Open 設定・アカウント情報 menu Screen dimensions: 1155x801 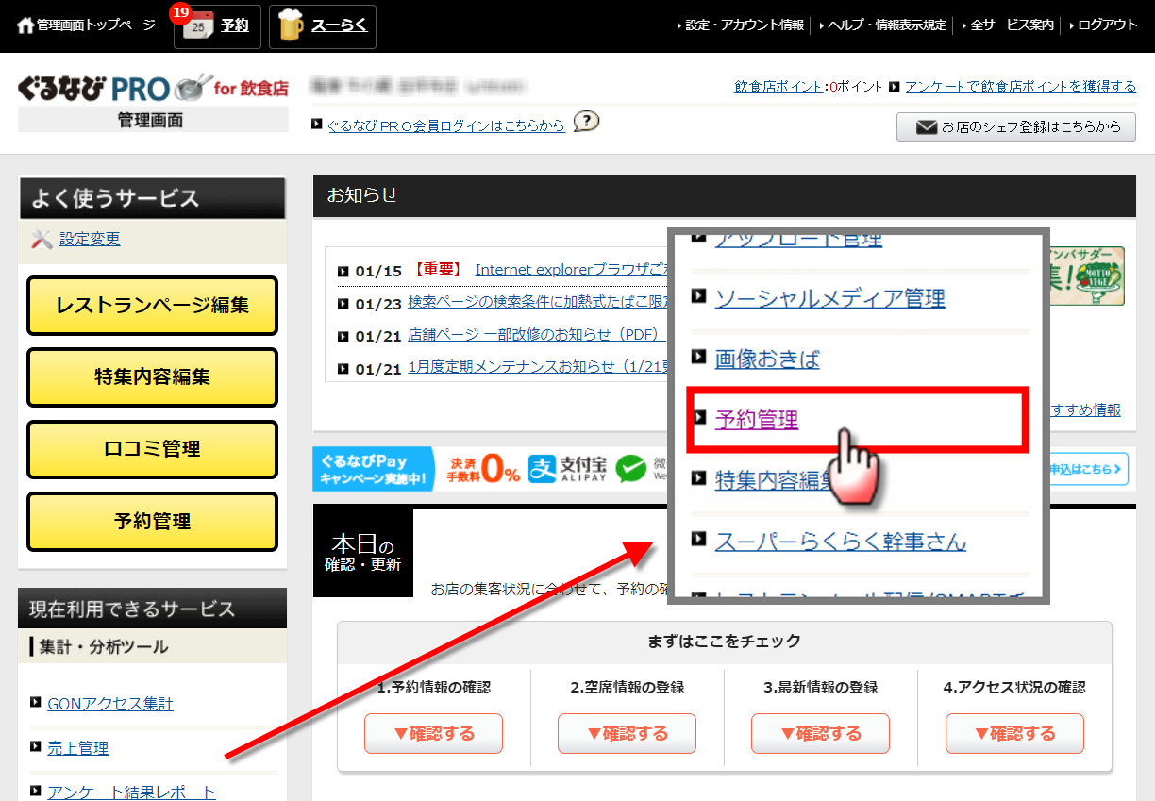tap(740, 25)
